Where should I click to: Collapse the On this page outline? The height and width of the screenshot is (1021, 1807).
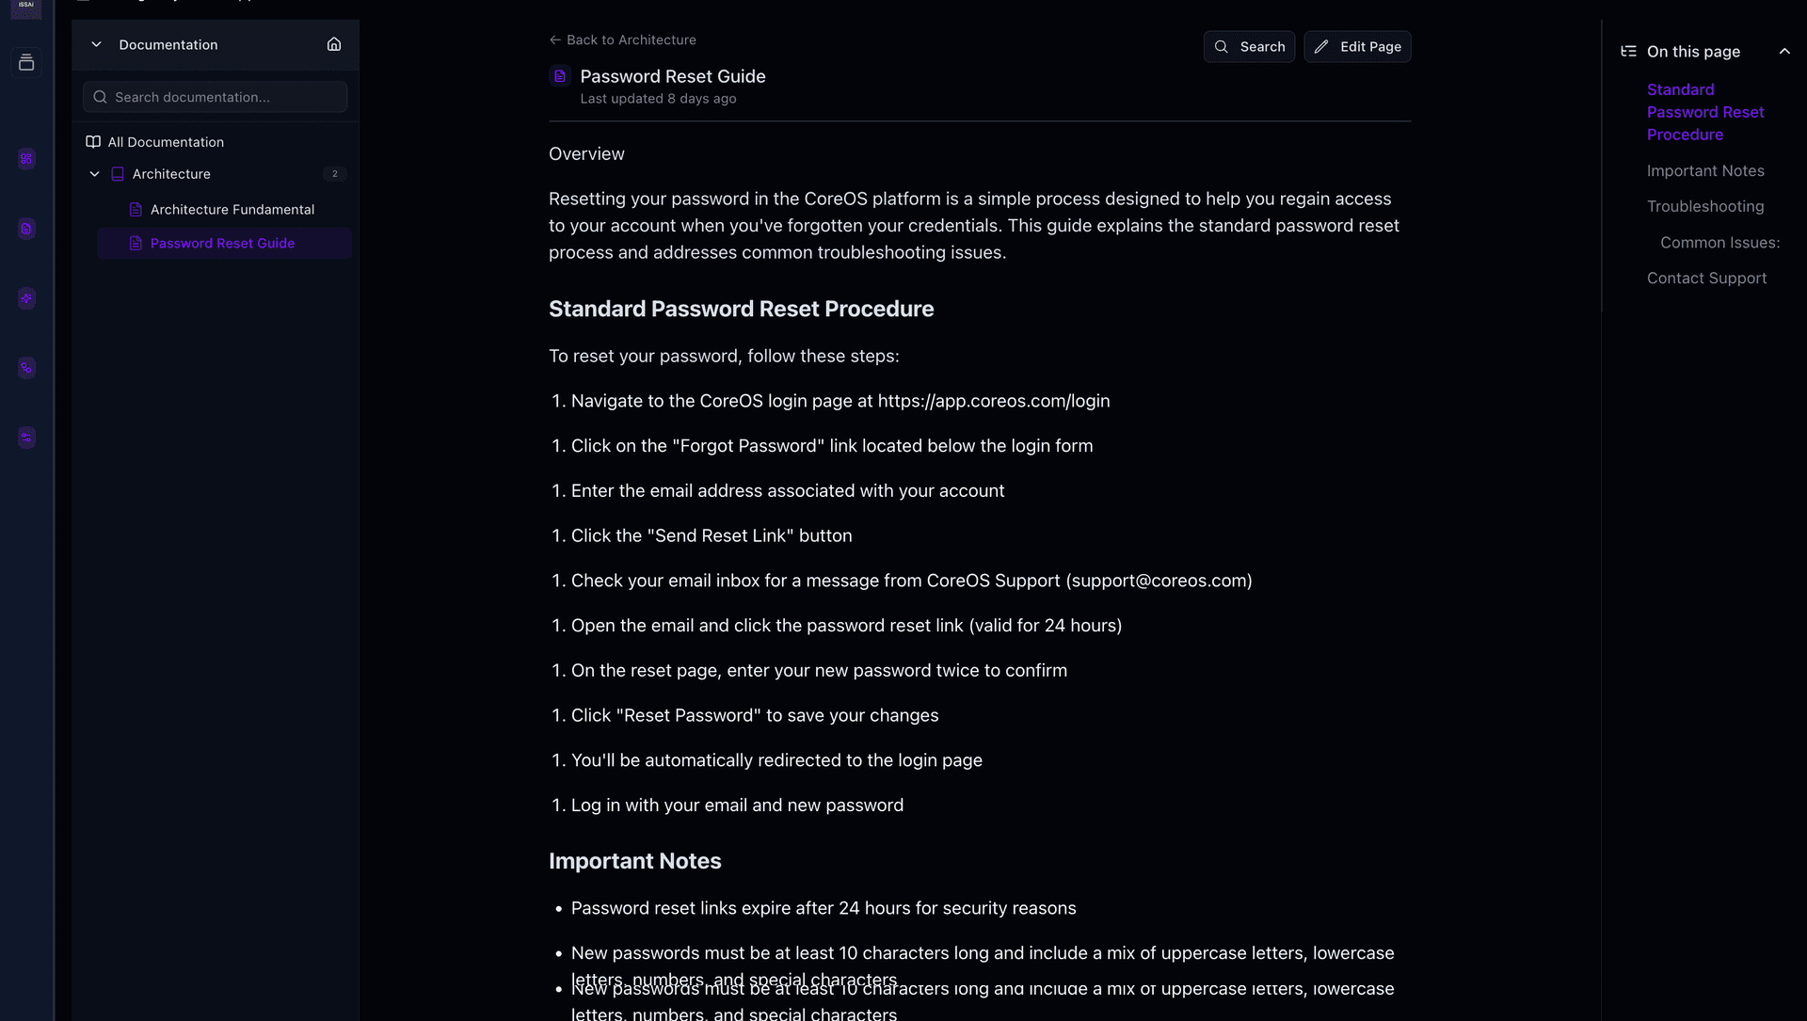point(1784,52)
